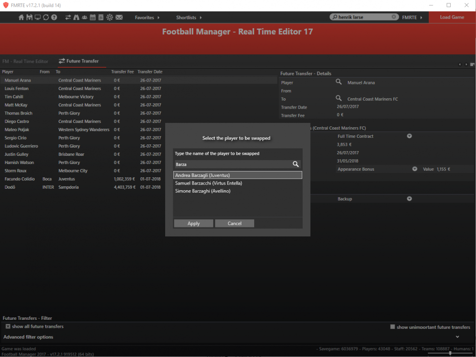
Task: Click the search magnifier in swap dialog
Action: coord(296,164)
